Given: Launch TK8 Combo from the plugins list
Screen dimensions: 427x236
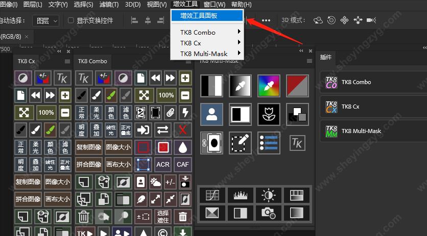Looking at the screenshot, I should tap(373, 82).
